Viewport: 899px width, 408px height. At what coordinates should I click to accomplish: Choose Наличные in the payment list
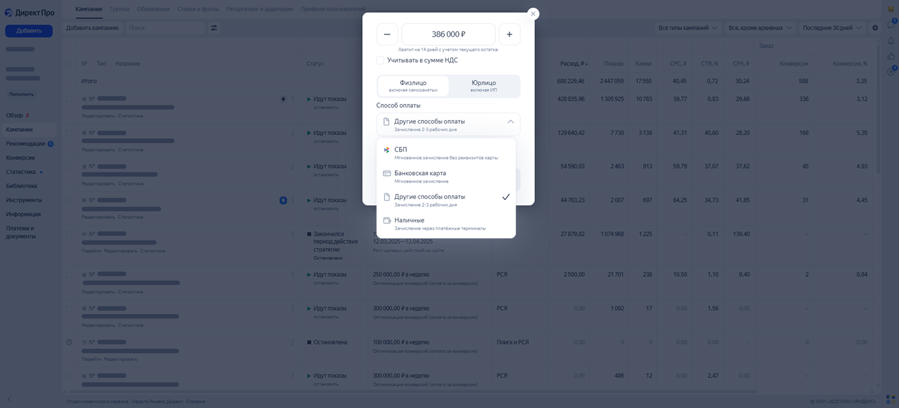[x=446, y=224]
